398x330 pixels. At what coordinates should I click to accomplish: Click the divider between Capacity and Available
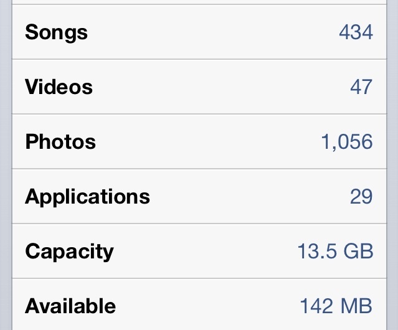[x=199, y=278]
